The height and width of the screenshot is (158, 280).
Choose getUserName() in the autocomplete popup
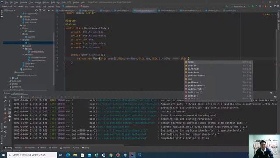(219, 75)
